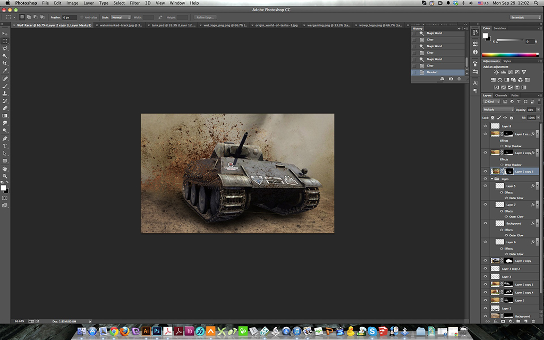The height and width of the screenshot is (340, 544).
Task: Select the Eraser tool
Action: (x=5, y=108)
